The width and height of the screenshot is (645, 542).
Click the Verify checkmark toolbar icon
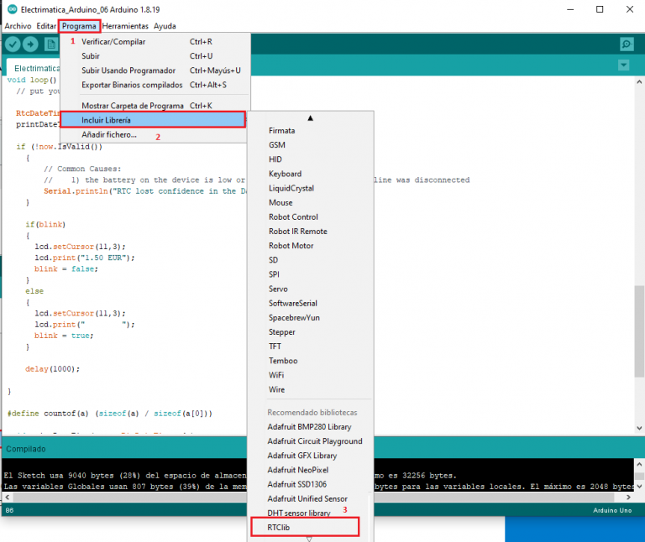coord(13,44)
